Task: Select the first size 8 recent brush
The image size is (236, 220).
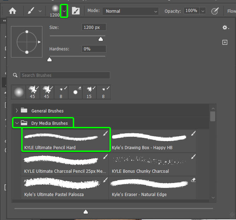Action: pyautogui.click(x=61, y=92)
